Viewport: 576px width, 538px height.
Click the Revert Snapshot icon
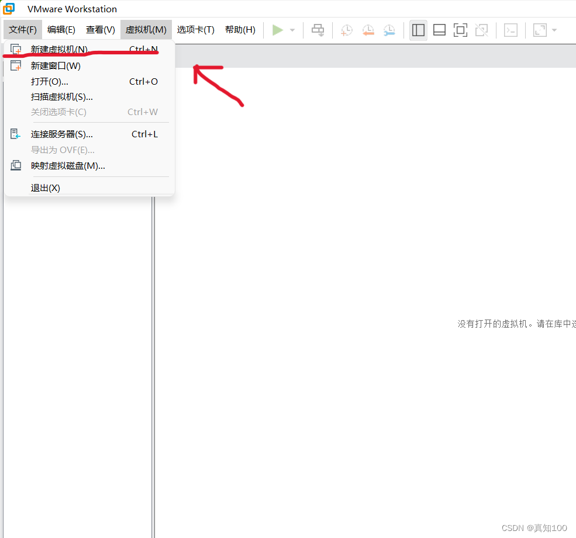[x=368, y=30]
